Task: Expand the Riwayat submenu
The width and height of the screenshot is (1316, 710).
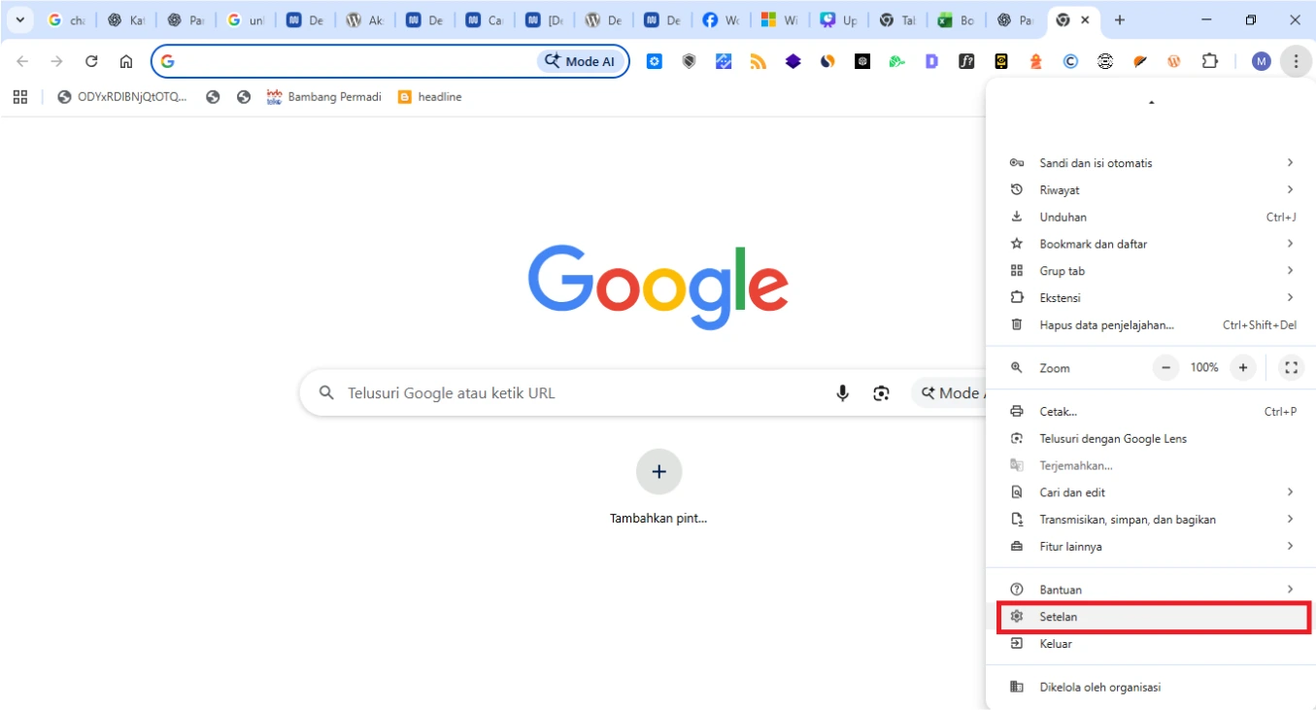Action: 1151,190
